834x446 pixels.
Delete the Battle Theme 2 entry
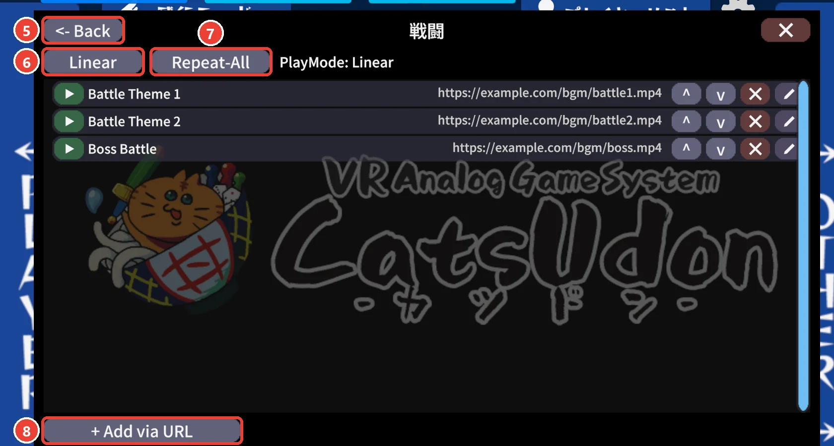coord(755,121)
